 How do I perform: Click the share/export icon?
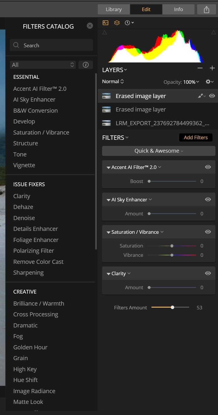(x=207, y=9)
